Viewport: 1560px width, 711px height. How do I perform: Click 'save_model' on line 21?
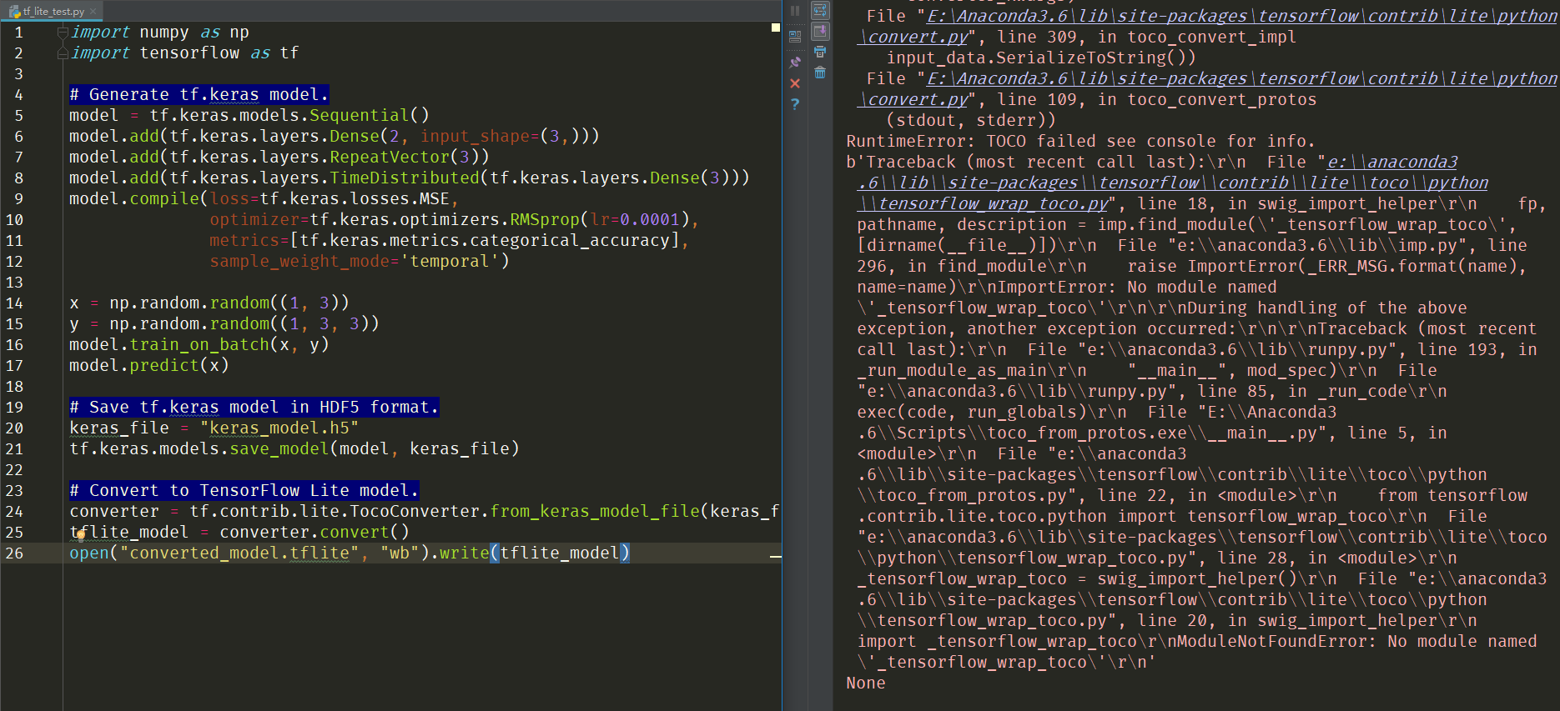279,449
